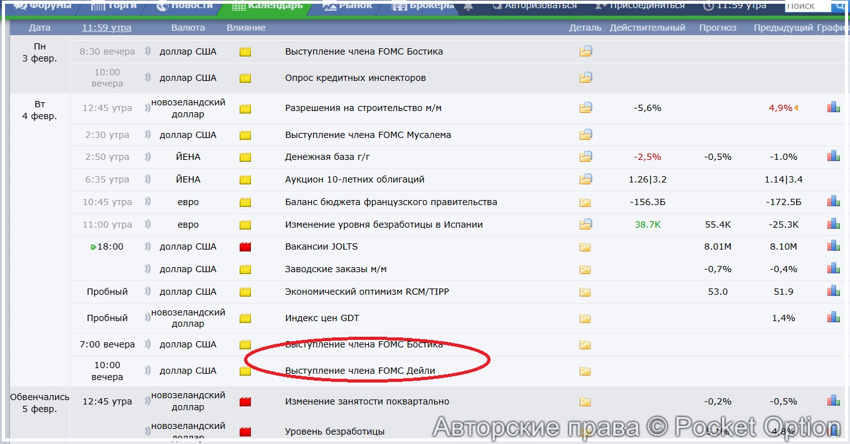Toggle sound alert for 2:50 утра Денежная база

[x=147, y=157]
